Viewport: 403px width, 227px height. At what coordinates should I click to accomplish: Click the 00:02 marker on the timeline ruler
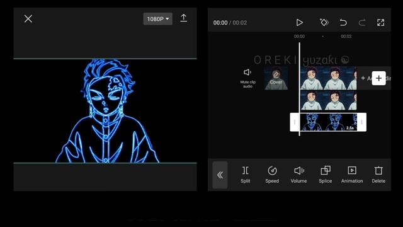346,37
